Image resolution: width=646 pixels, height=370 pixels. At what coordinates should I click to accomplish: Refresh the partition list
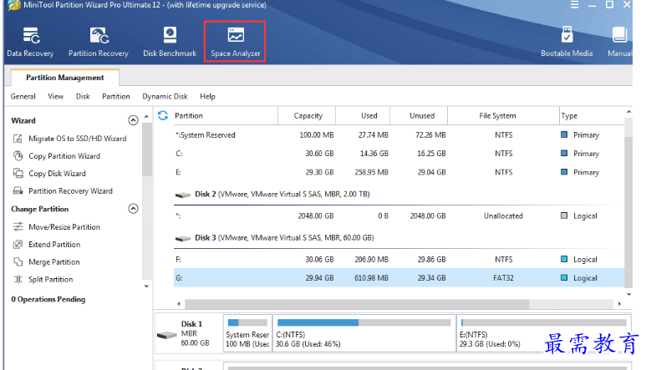coord(163,115)
